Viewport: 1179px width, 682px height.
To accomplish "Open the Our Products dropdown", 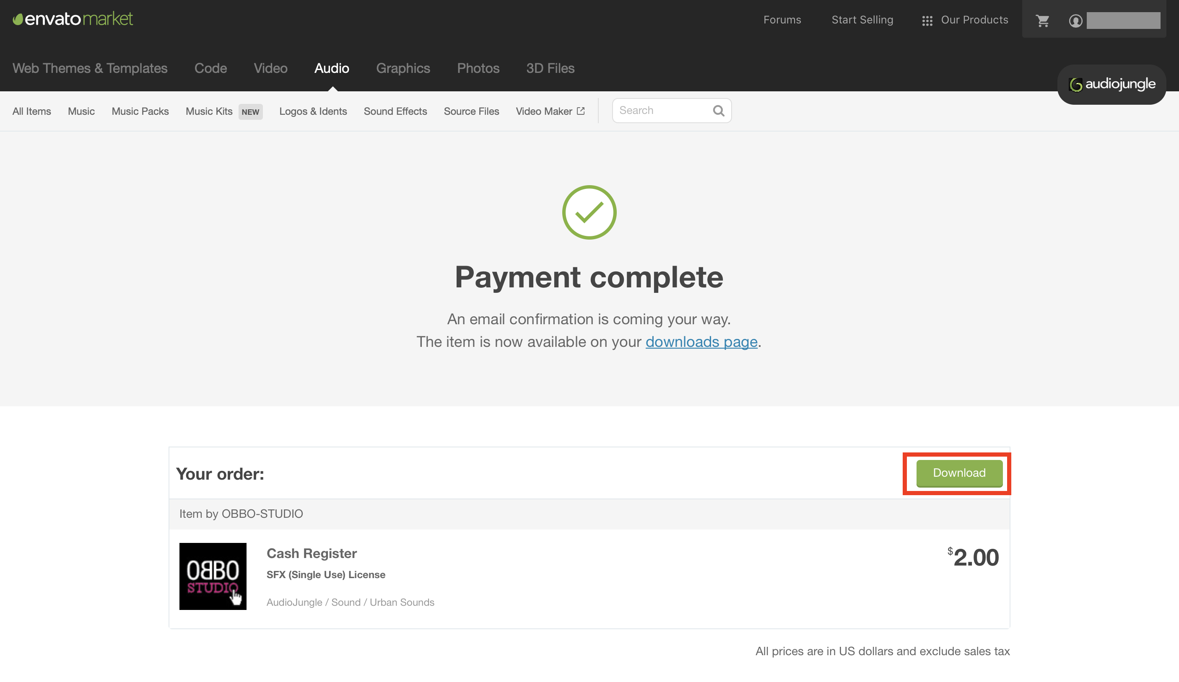I will tap(974, 20).
